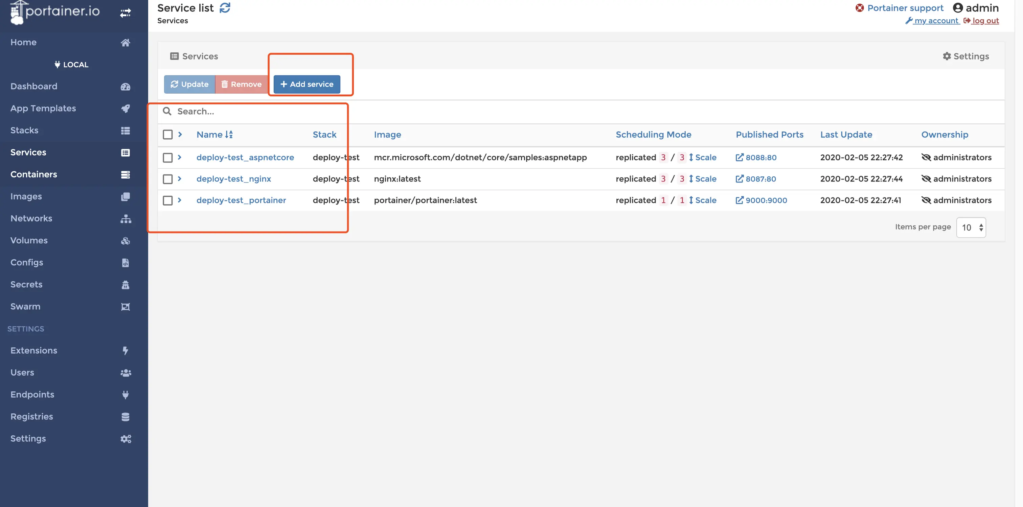Go to Volumes in sidebar menu
The height and width of the screenshot is (507, 1023).
[29, 240]
